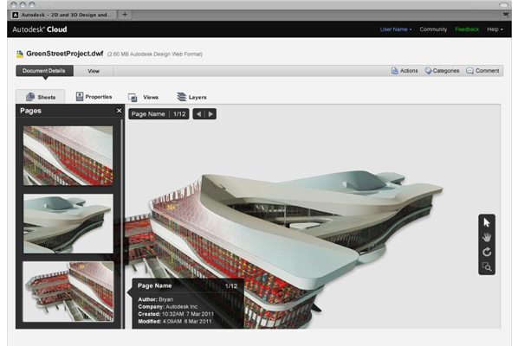Click the Company: Autodesk Inc. line
The height and width of the screenshot is (346, 518).
(x=168, y=307)
